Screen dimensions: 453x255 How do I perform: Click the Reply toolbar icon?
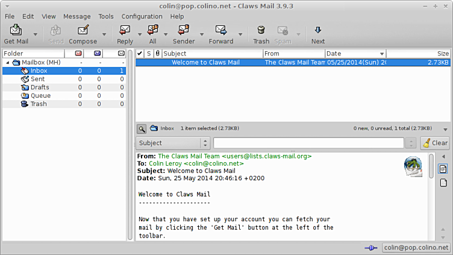pos(125,30)
